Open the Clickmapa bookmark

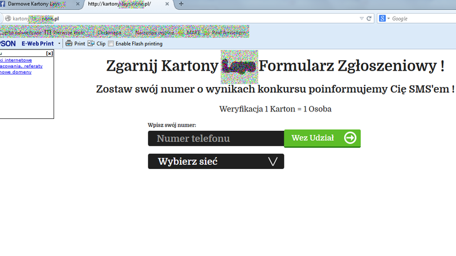pos(109,32)
